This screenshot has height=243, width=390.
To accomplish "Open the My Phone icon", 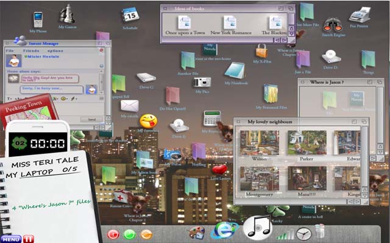I will pyautogui.click(x=38, y=19).
